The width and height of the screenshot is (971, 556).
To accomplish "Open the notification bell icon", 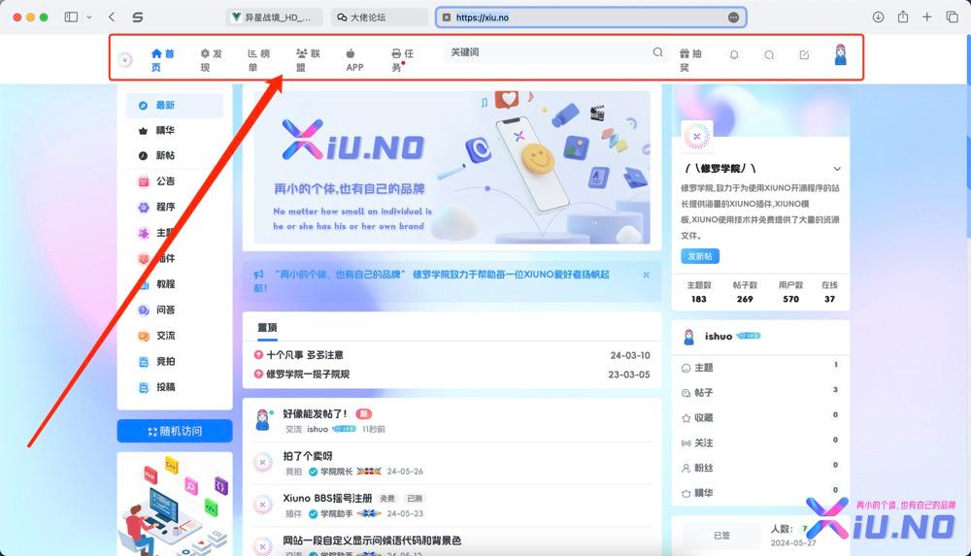I will coord(734,55).
